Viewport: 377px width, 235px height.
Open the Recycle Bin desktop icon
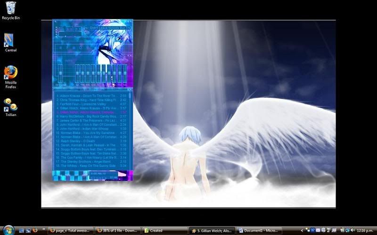pos(10,10)
